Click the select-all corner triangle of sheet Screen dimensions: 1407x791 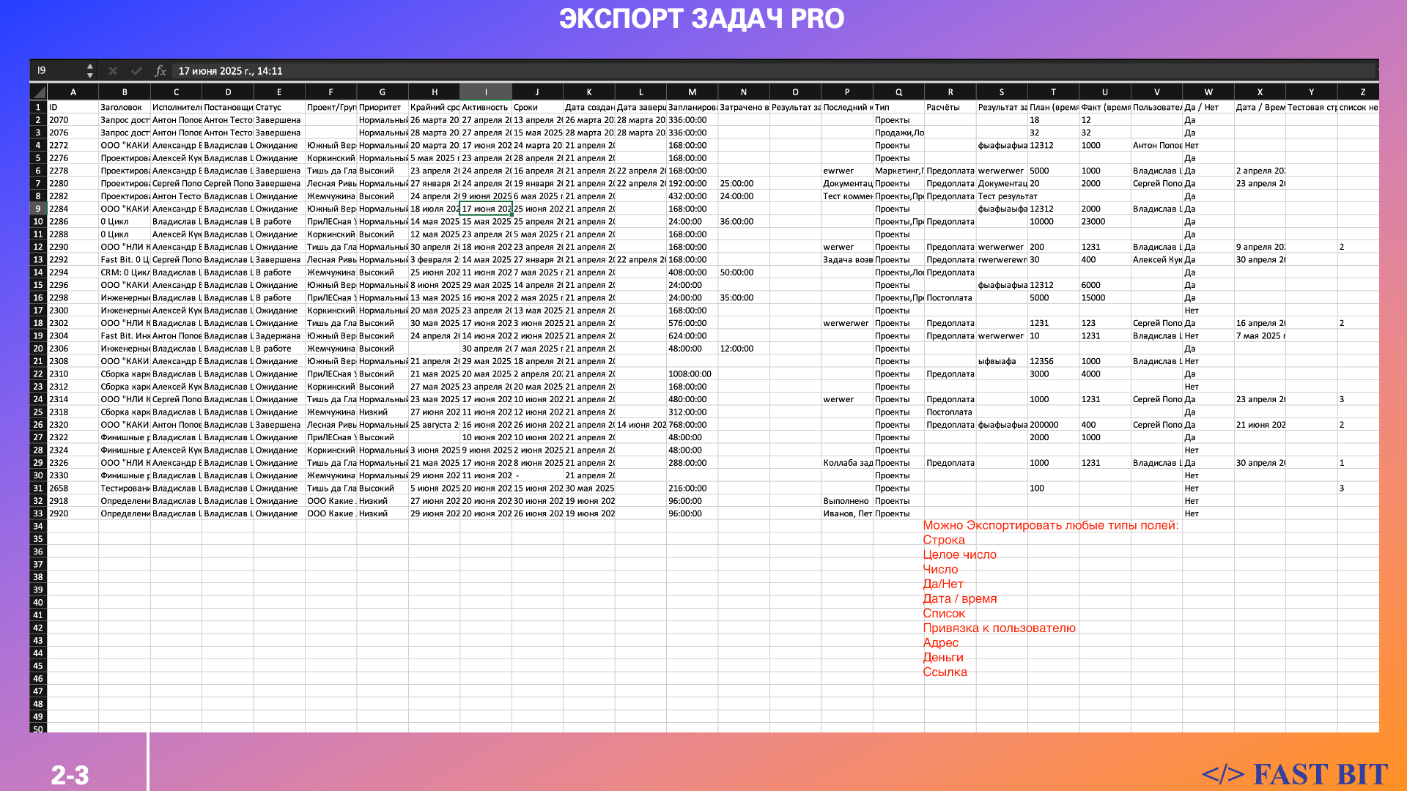tap(38, 92)
